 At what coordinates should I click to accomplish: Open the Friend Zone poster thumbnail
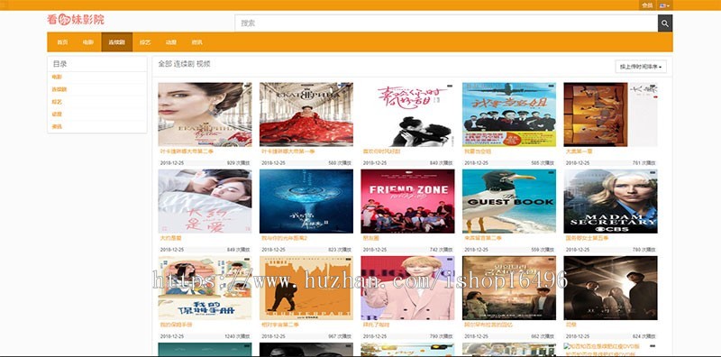pyautogui.click(x=407, y=201)
